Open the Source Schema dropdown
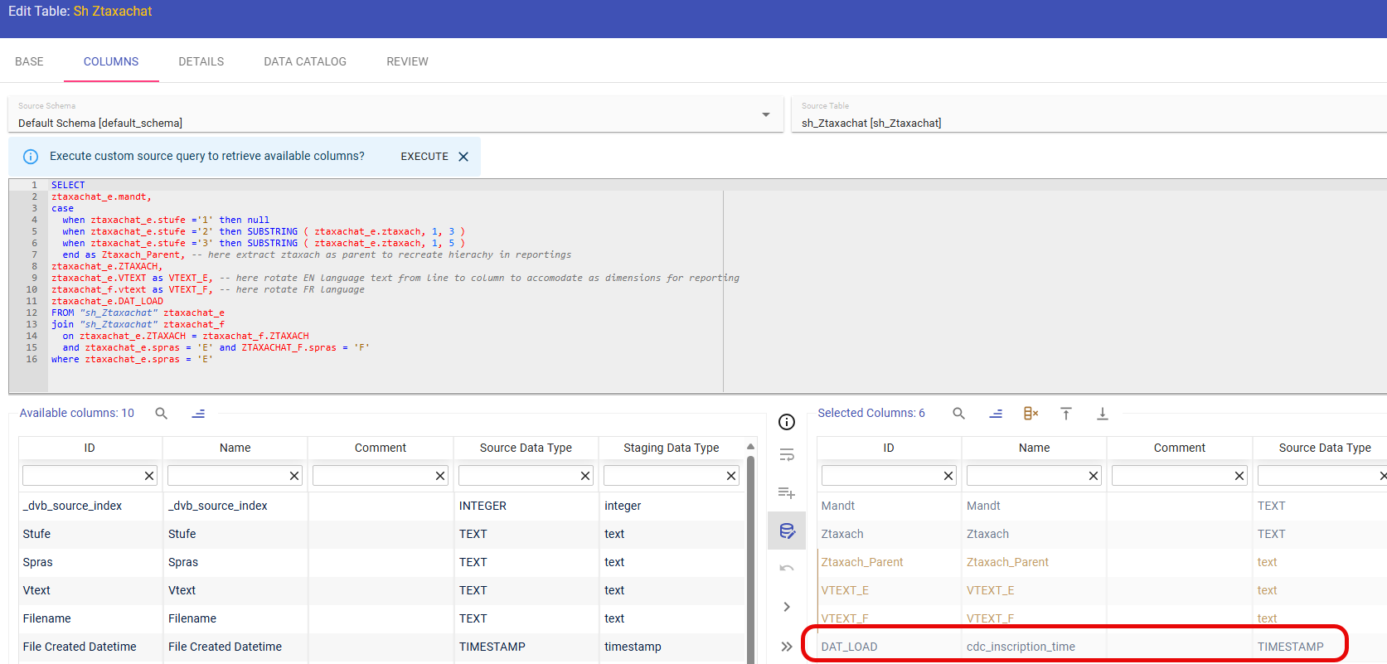 click(x=766, y=115)
